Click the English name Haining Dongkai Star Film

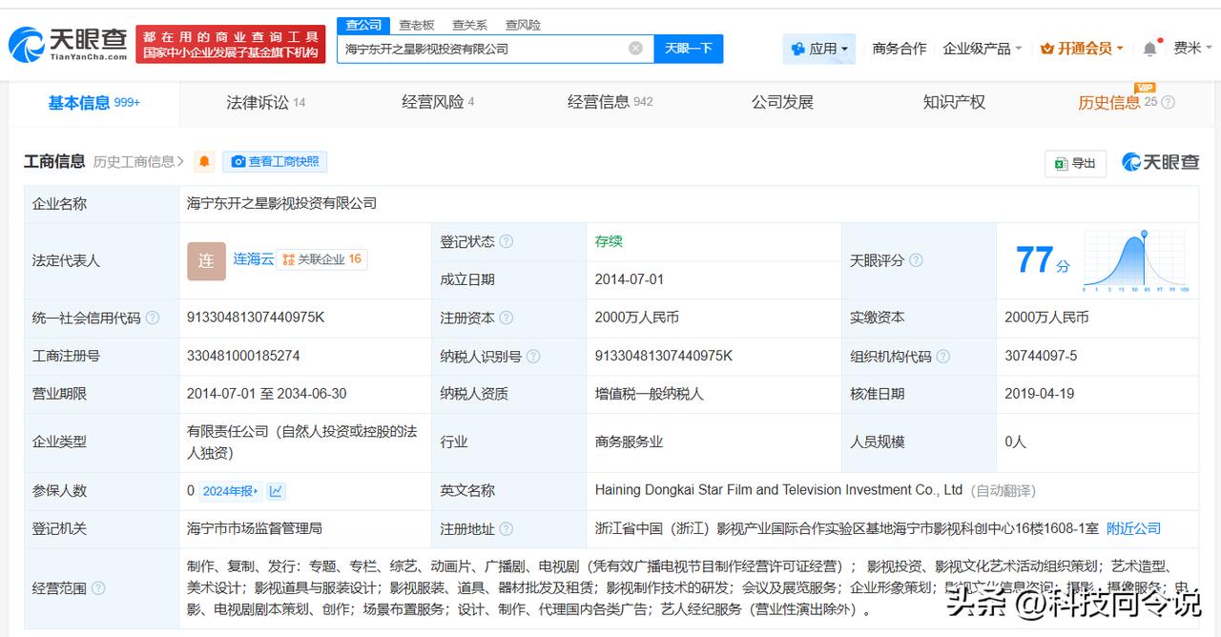coord(778,490)
